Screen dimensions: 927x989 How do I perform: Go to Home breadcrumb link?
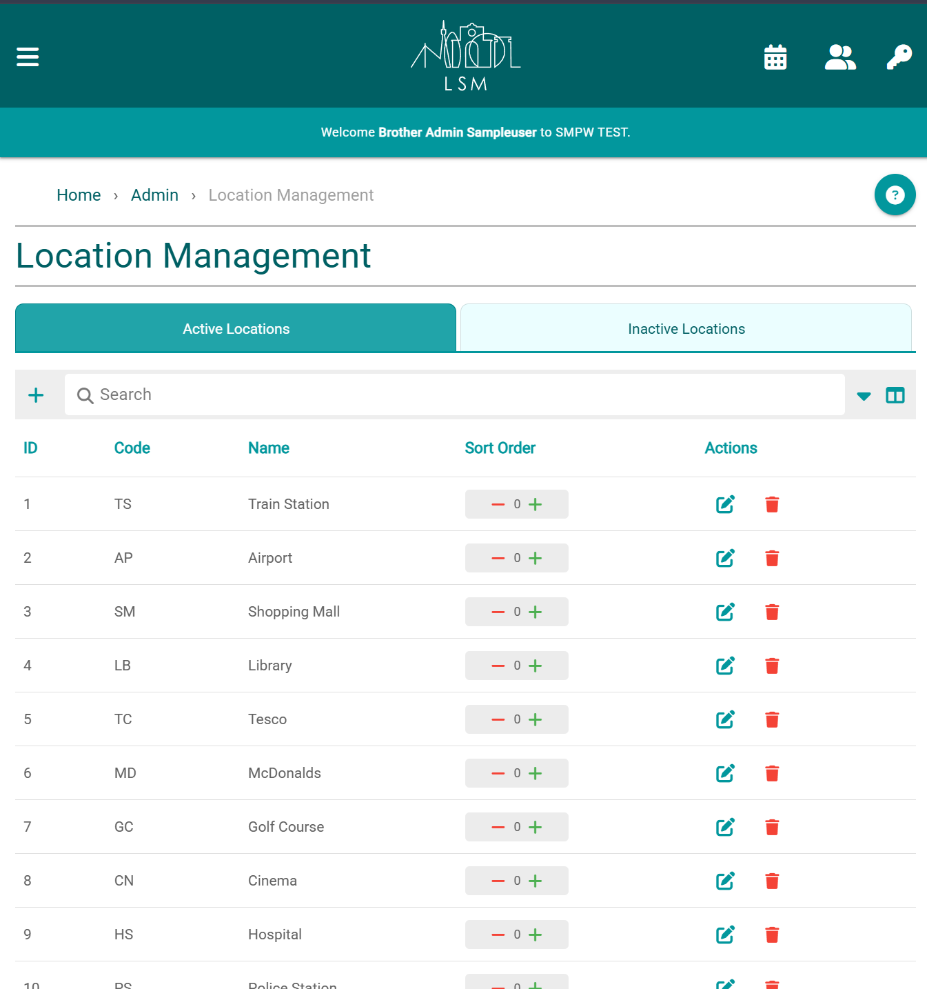(79, 195)
